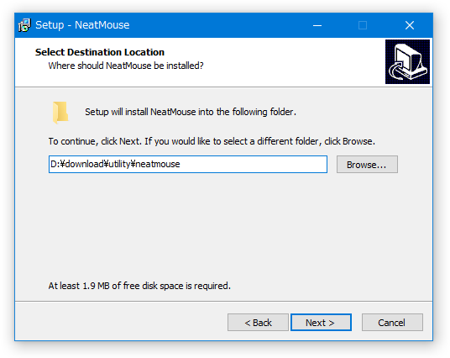Click the 'Select Destination Location' heading
This screenshot has height=358, width=450.
(100, 52)
